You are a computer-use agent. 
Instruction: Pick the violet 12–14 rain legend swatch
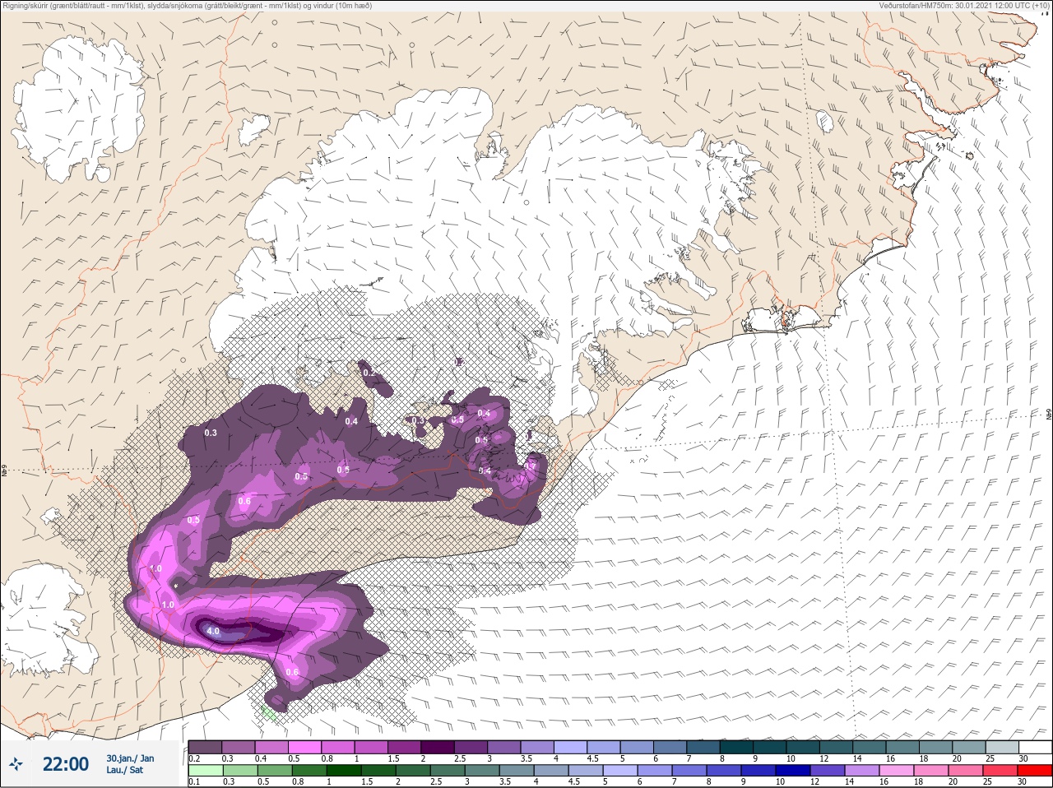[x=829, y=771]
